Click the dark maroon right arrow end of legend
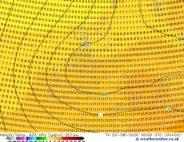Image resolution: width=184 pixels, height=142 pixels. point(84,138)
